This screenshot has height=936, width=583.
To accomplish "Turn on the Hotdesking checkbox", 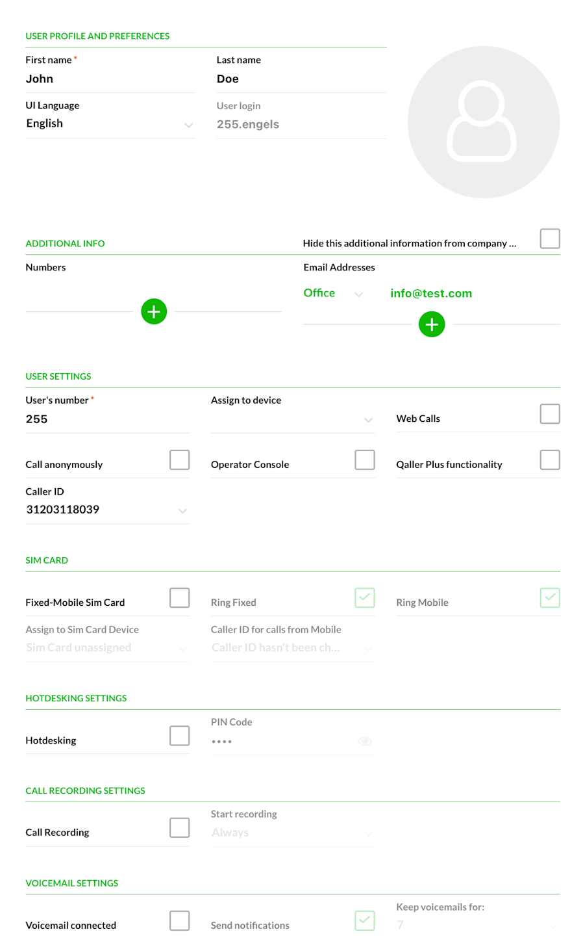I will pos(179,736).
